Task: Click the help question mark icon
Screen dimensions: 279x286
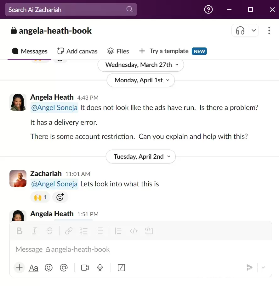Action: [208, 9]
